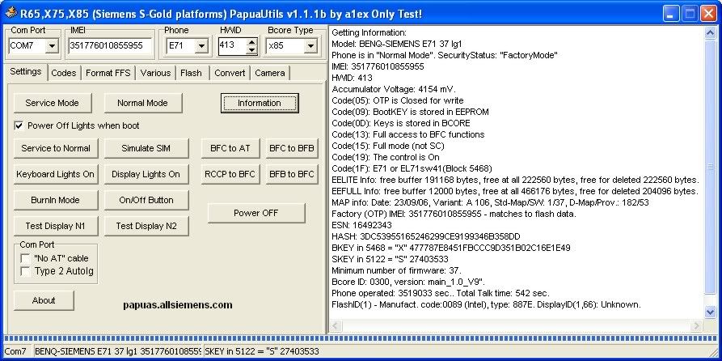Click the BFC to AT button

(230, 148)
